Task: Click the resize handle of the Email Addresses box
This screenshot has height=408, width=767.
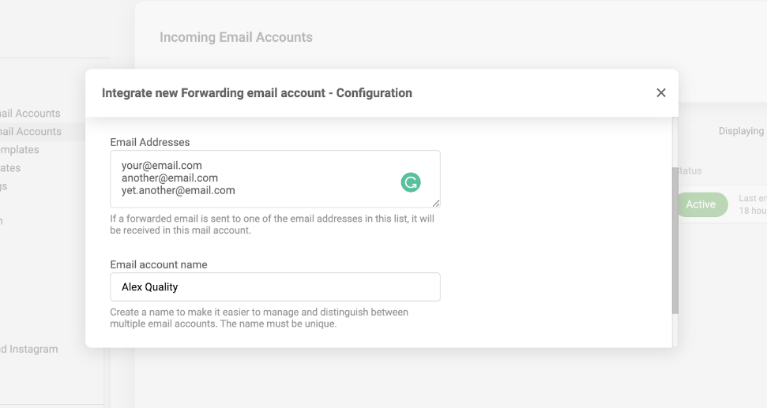Action: point(436,204)
